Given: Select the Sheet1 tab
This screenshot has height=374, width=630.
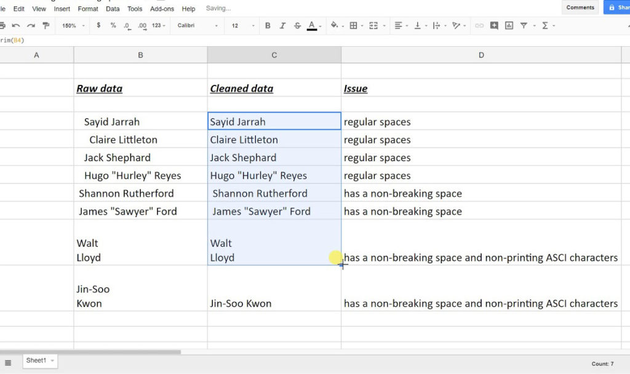Looking at the screenshot, I should click(36, 360).
